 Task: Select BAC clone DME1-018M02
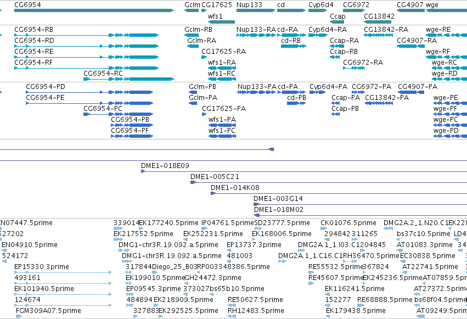(x=361, y=215)
